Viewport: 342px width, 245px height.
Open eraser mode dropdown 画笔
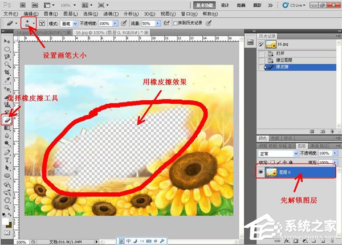click(69, 23)
